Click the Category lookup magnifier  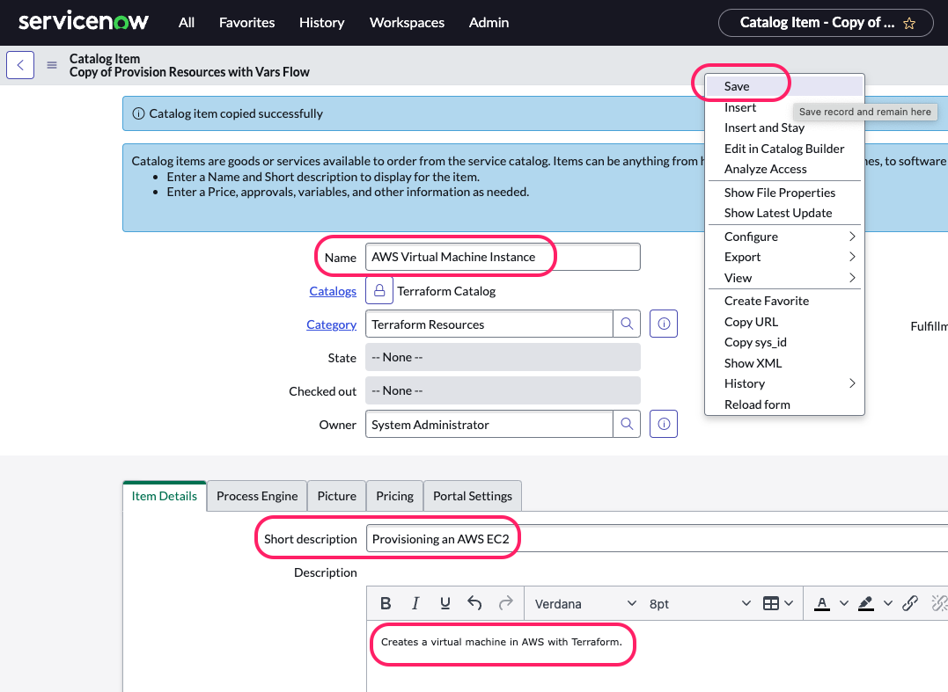coord(626,324)
